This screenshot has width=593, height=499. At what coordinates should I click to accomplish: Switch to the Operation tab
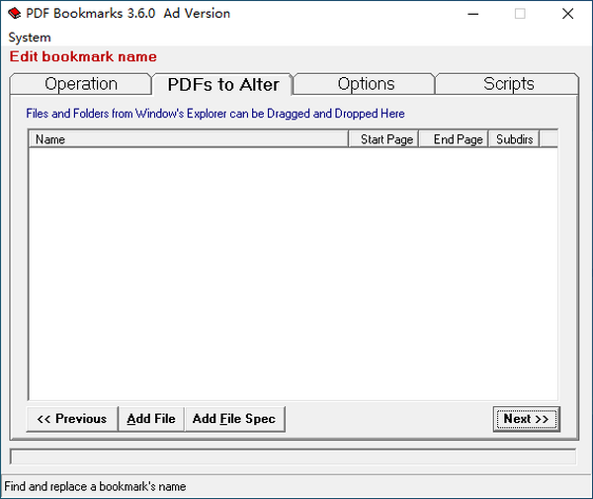tap(81, 84)
